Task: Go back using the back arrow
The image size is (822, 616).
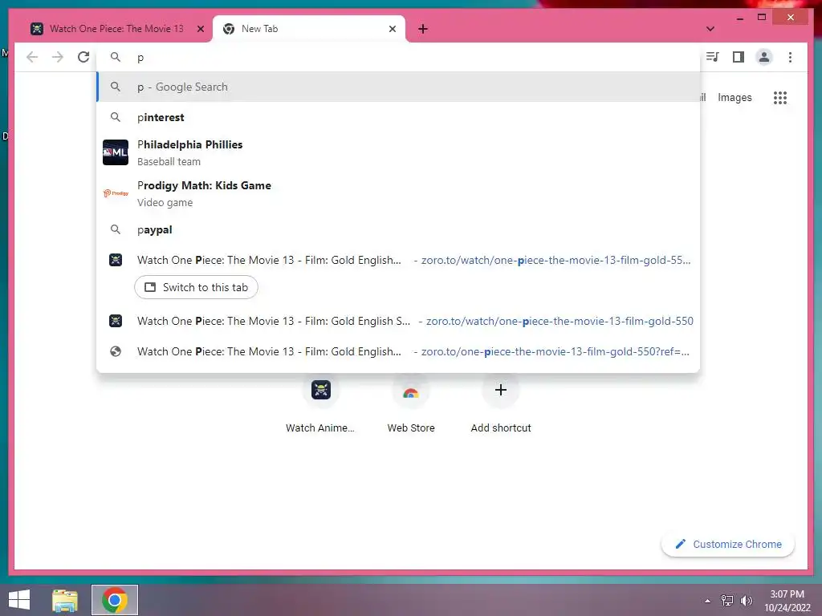Action: tap(32, 57)
